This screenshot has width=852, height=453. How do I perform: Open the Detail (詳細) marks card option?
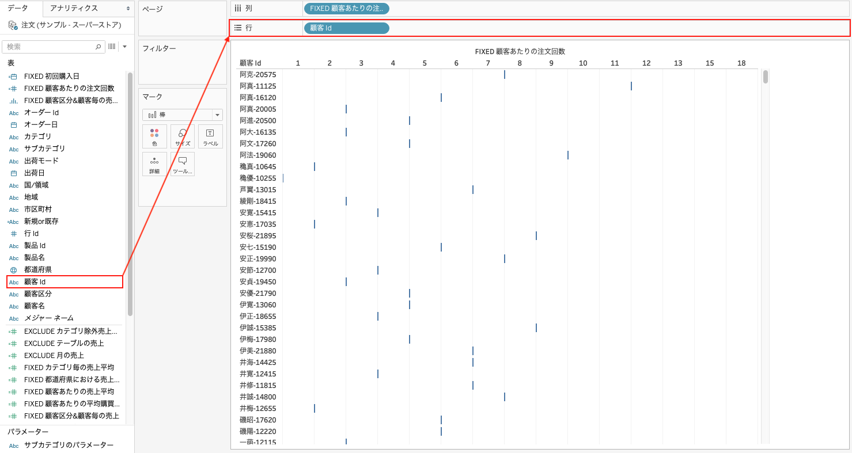pyautogui.click(x=154, y=164)
